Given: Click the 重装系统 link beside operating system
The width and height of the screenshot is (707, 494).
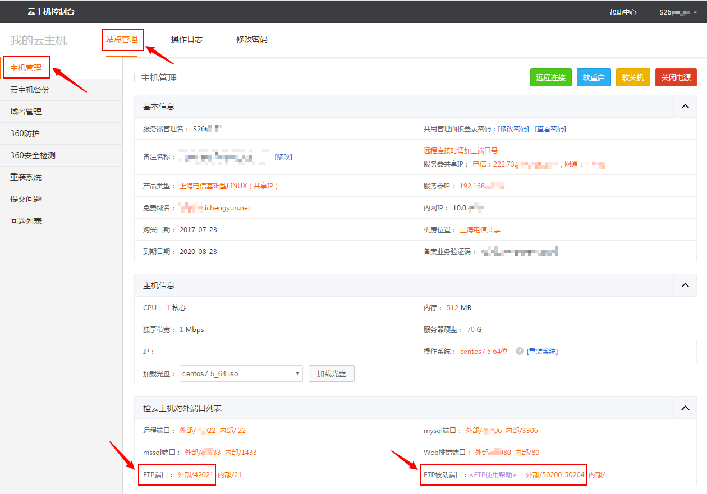Looking at the screenshot, I should pyautogui.click(x=542, y=352).
